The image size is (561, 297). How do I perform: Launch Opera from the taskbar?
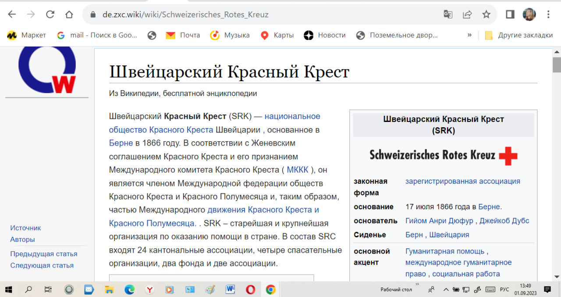[251, 290]
